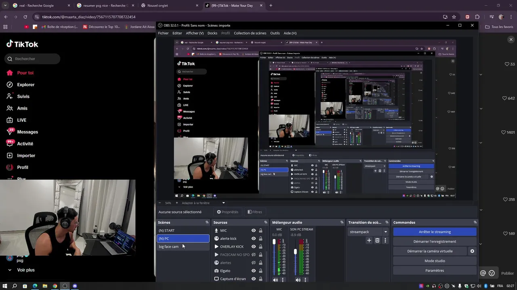Toggle visibility of MIC source
The image size is (517, 290).
click(x=254, y=230)
